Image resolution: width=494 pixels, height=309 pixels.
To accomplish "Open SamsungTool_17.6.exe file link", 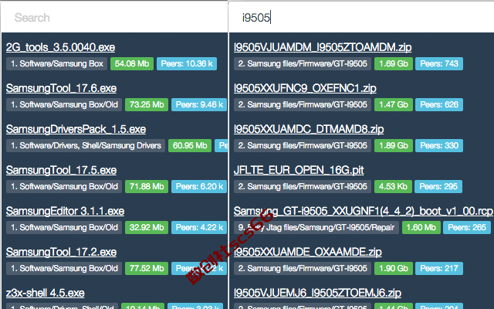I will pos(61,88).
